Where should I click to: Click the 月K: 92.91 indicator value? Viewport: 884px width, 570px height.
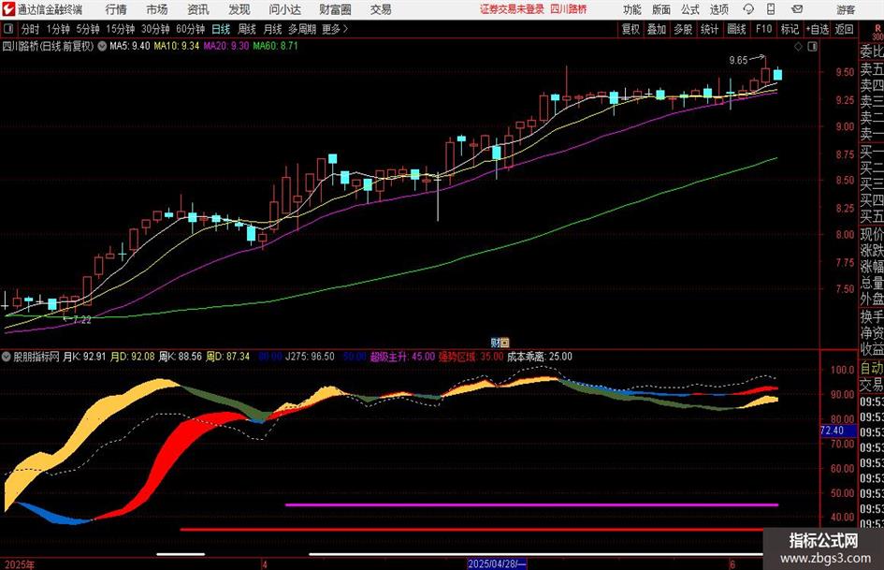(84, 357)
